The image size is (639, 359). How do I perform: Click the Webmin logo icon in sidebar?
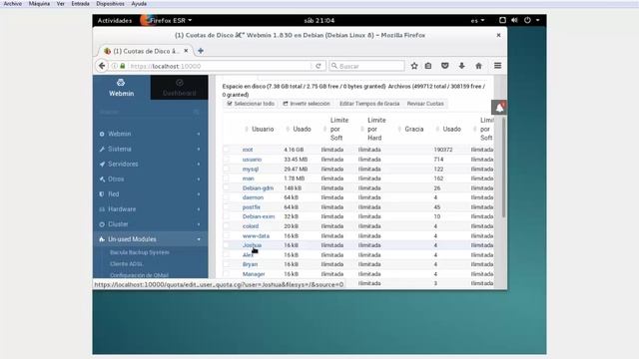click(121, 83)
